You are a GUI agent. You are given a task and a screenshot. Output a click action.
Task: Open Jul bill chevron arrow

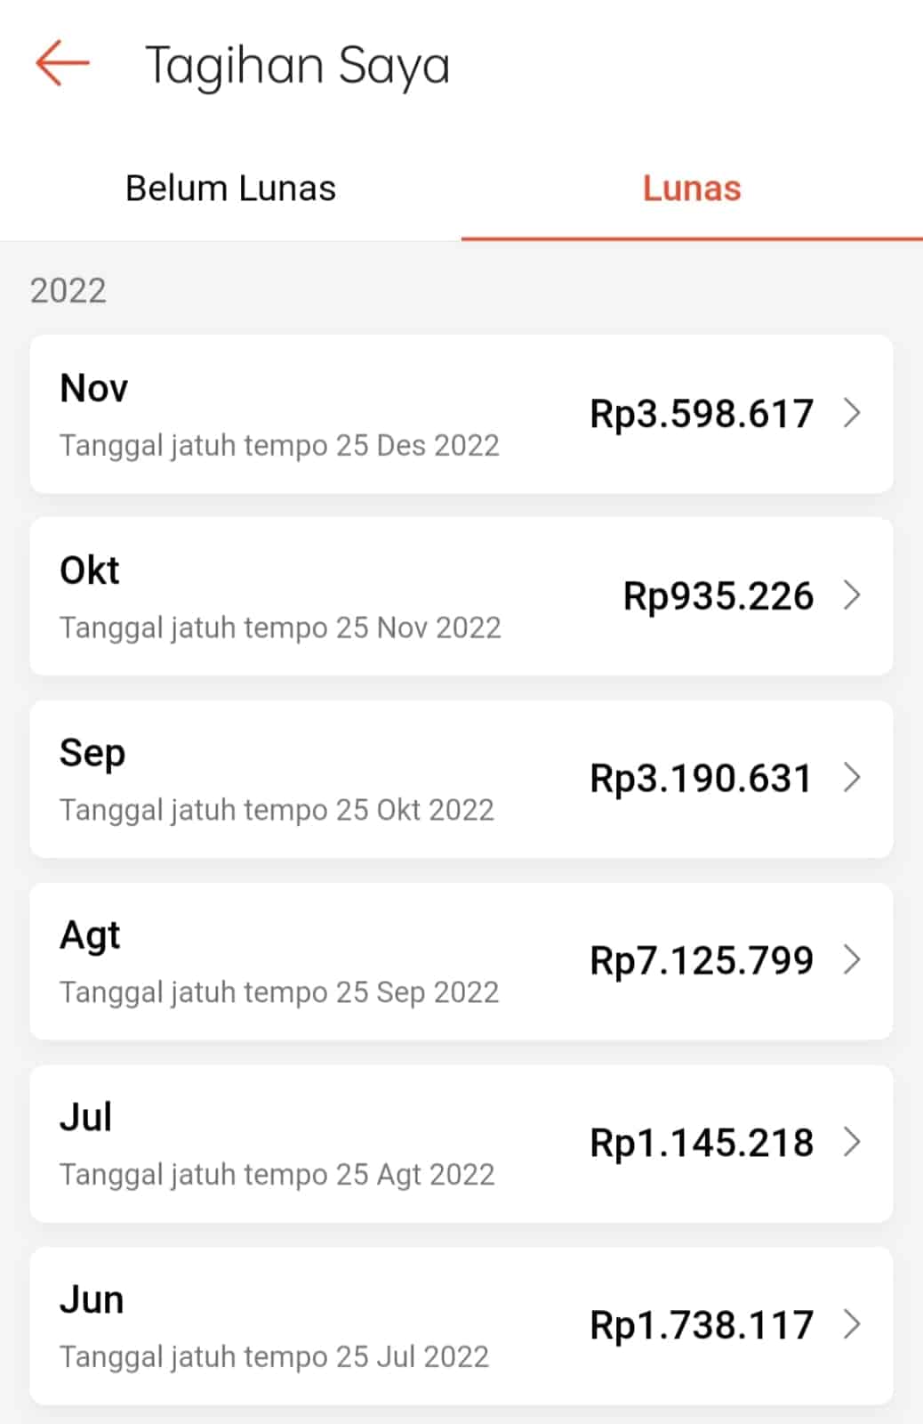(852, 1143)
